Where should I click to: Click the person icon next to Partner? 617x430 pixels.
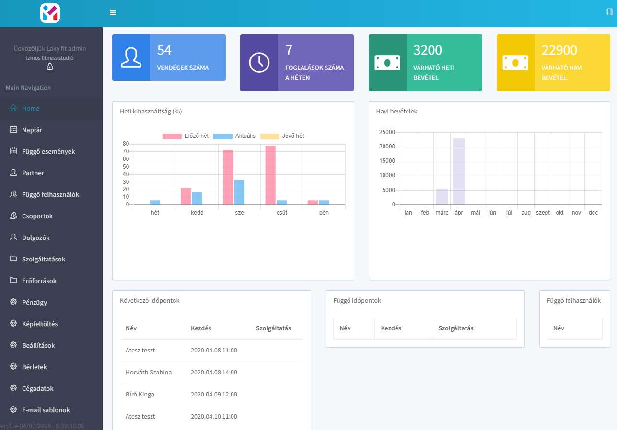point(13,173)
